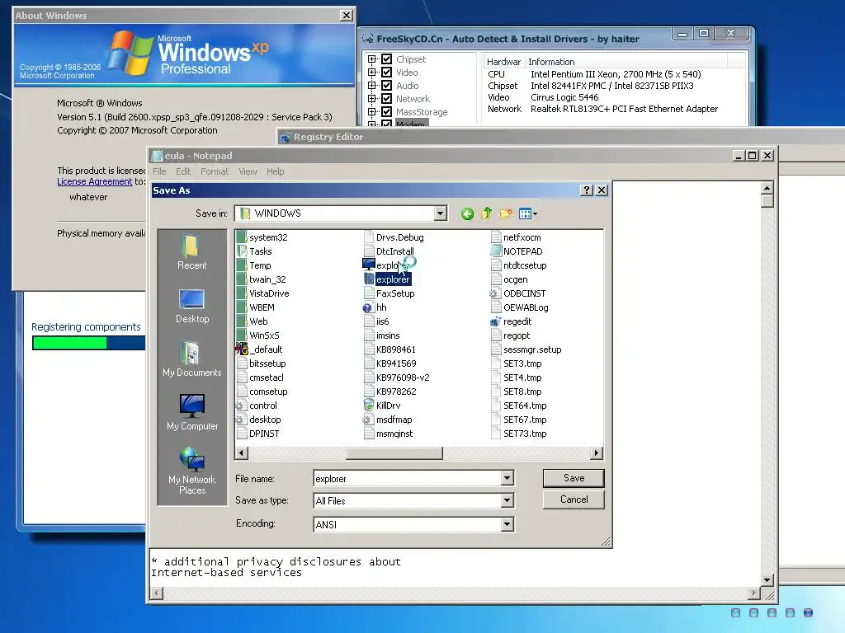
Task: Select the regedit file
Action: click(x=511, y=321)
